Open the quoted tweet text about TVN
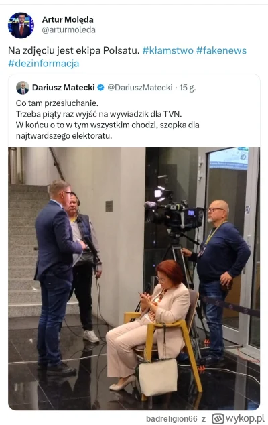Viewport: 268px width, 425px height. pos(108,119)
